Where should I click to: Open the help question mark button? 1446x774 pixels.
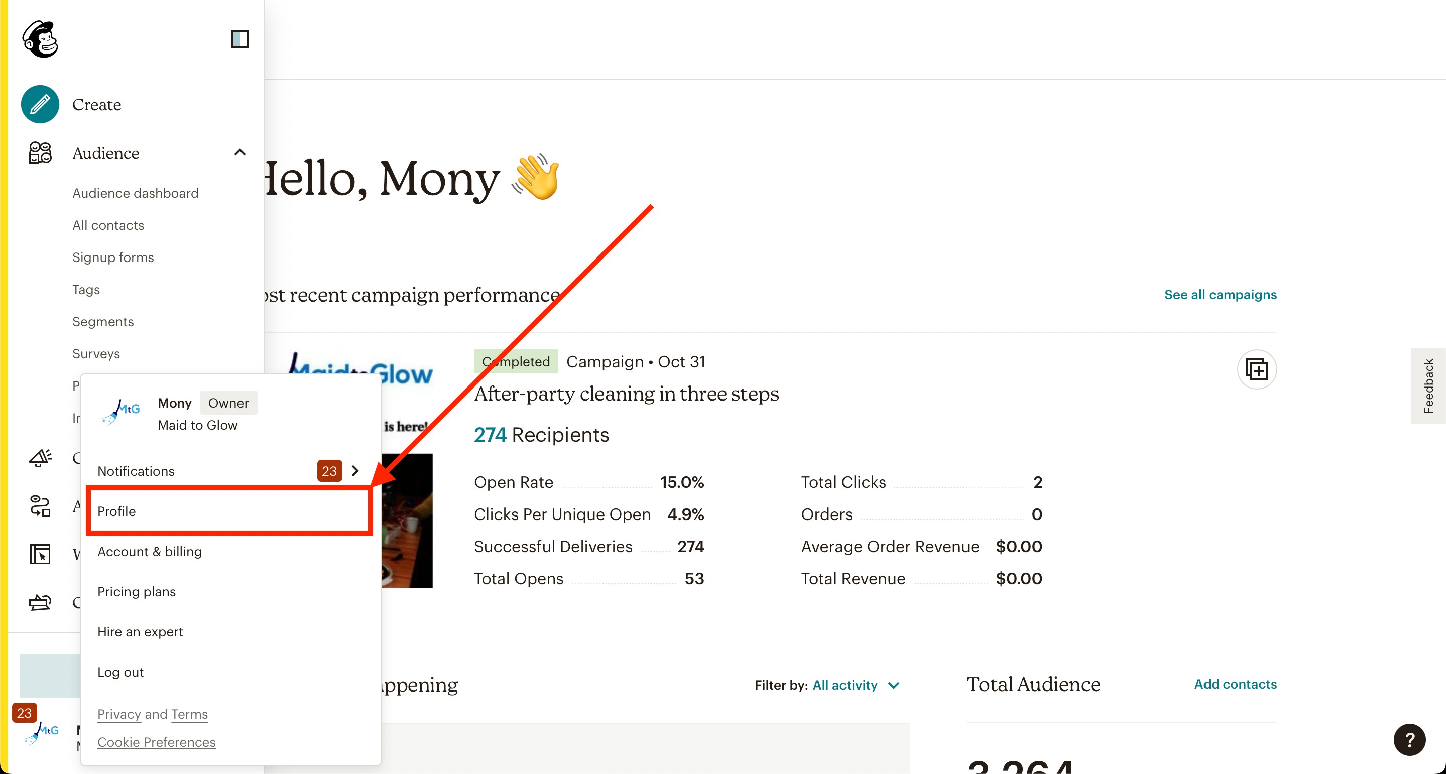(1409, 740)
